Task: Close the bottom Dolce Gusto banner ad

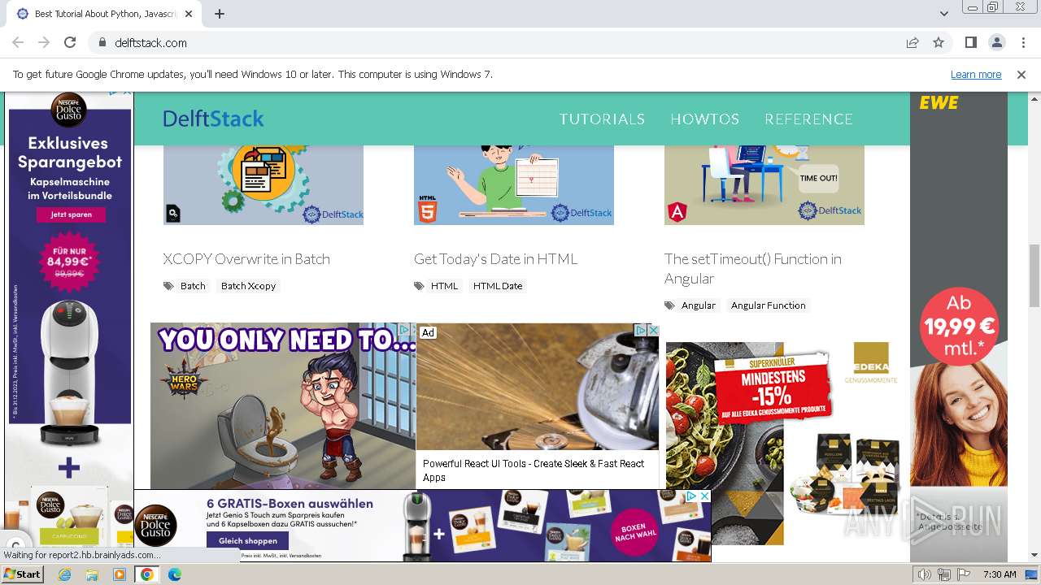Action: point(704,496)
